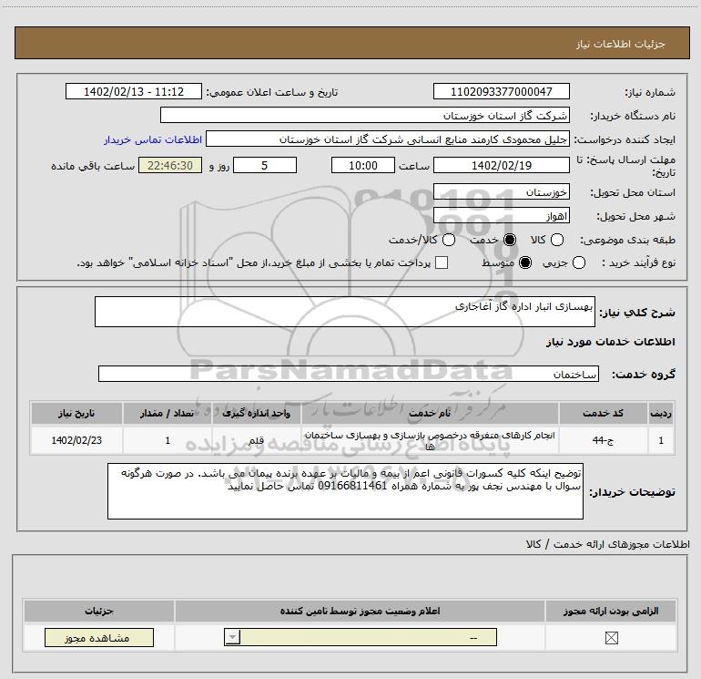Click the نام خدمت column header
701x679 pixels.
tap(430, 414)
